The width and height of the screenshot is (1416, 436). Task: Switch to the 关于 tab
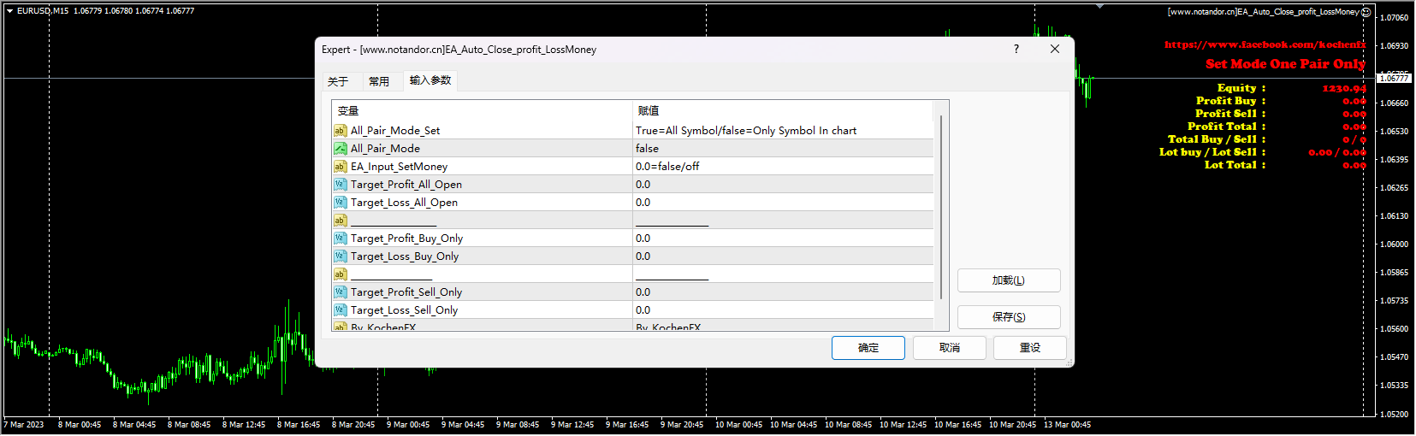338,82
